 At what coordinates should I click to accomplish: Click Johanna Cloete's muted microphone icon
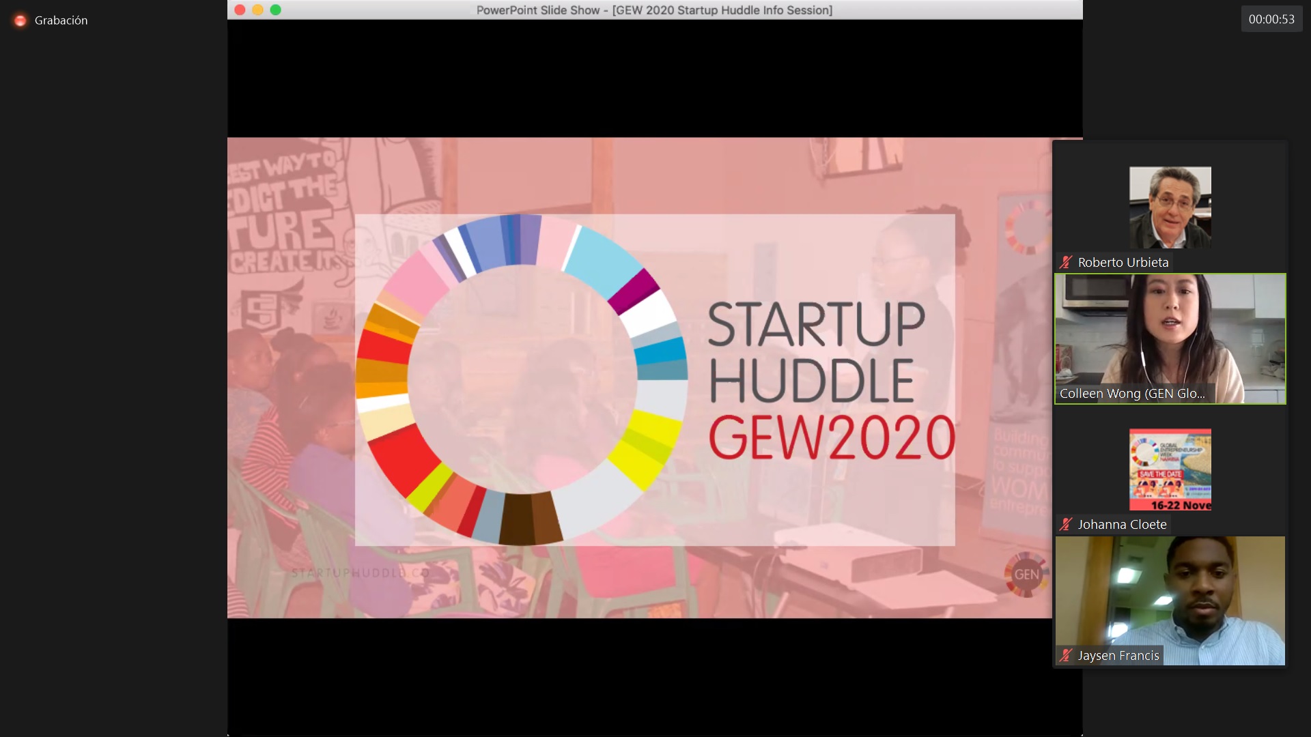pos(1066,524)
